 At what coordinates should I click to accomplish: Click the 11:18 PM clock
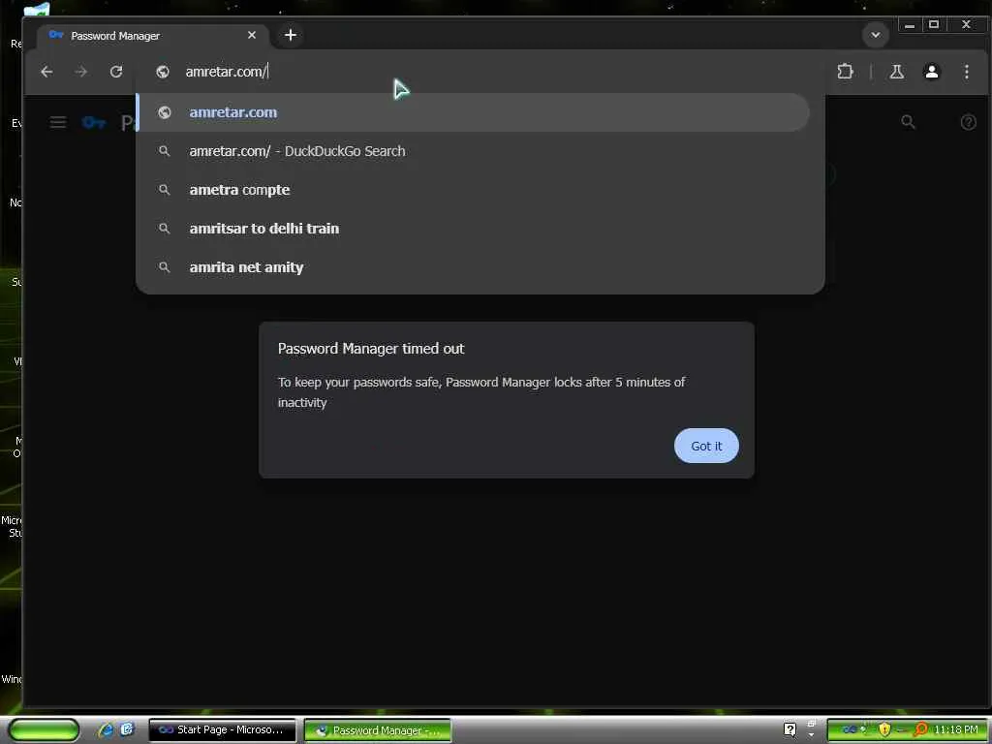pos(955,729)
